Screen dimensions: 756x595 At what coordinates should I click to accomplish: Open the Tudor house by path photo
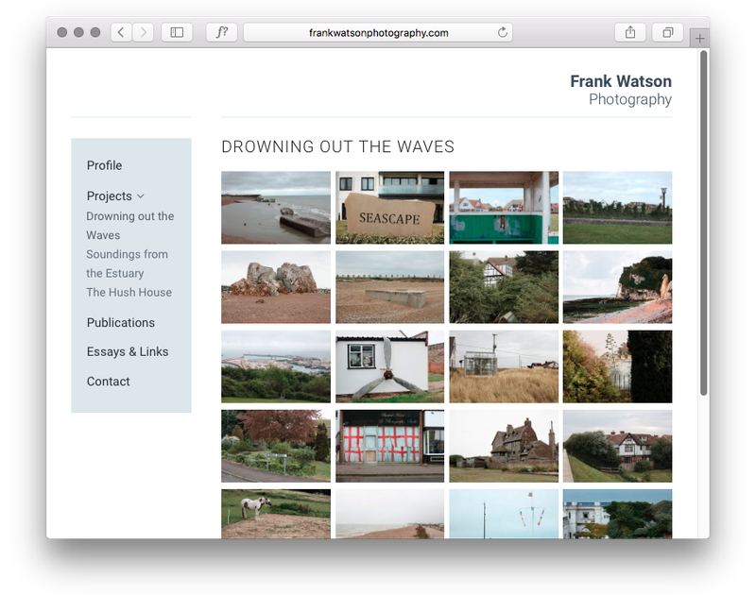(x=618, y=446)
